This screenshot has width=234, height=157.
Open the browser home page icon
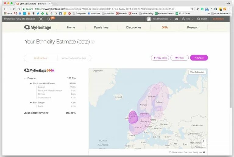tap(19, 9)
